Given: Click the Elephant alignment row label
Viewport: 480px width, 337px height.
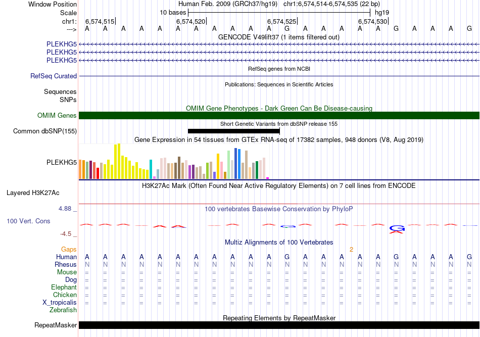Looking at the screenshot, I should point(64,287).
